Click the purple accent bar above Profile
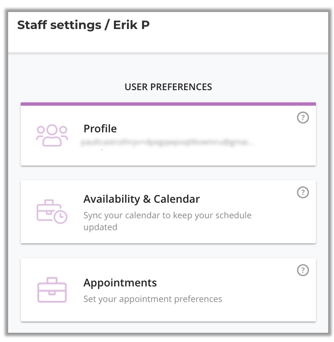The height and width of the screenshot is (342, 334). click(168, 104)
